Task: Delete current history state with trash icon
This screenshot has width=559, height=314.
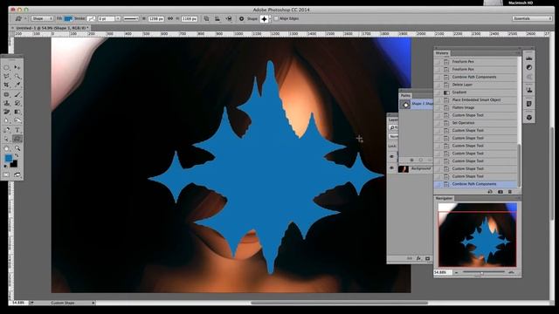Action: click(510, 192)
